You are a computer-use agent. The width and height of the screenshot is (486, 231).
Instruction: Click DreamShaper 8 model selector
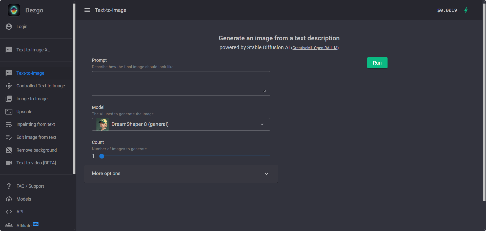(177, 124)
